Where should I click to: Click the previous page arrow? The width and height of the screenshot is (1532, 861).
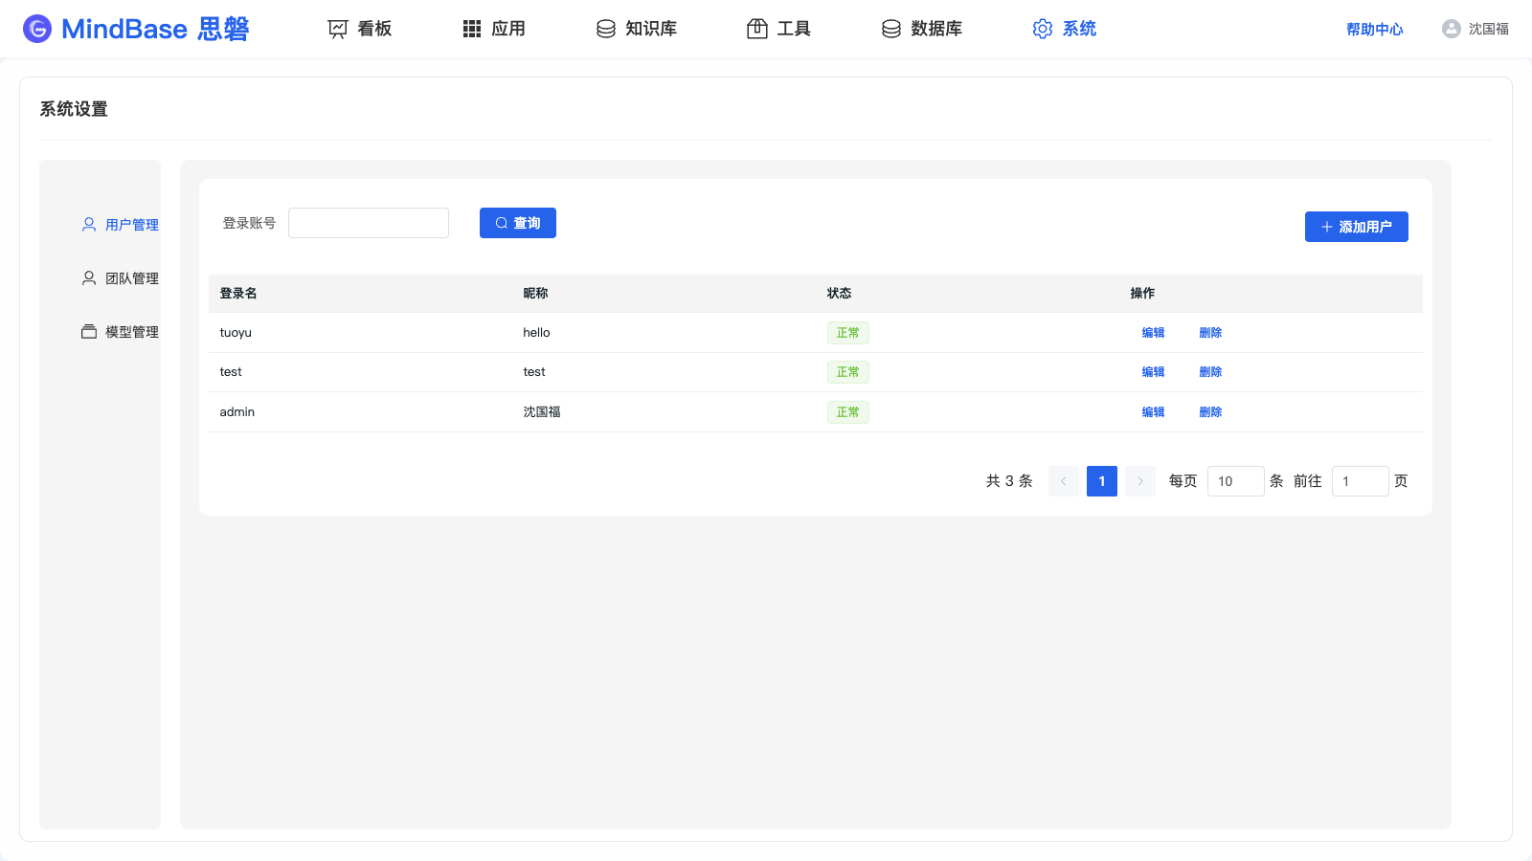point(1064,481)
